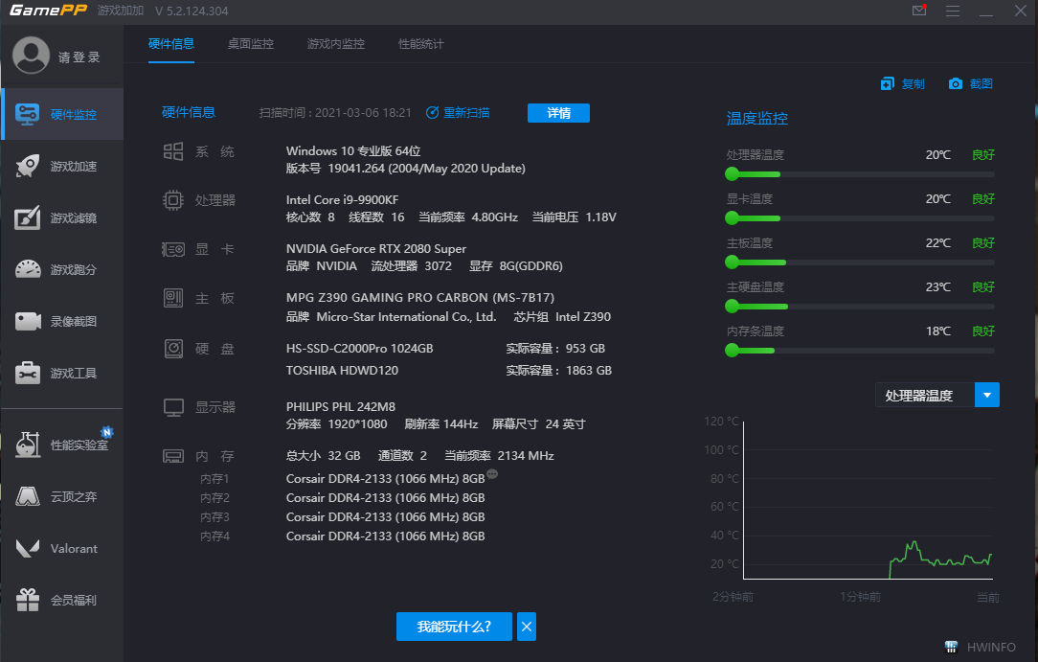
Task: Switch to the 桌面监控 tab
Action: point(250,44)
